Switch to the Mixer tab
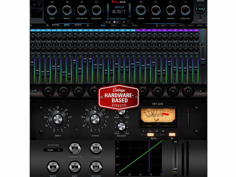 (67, 25)
